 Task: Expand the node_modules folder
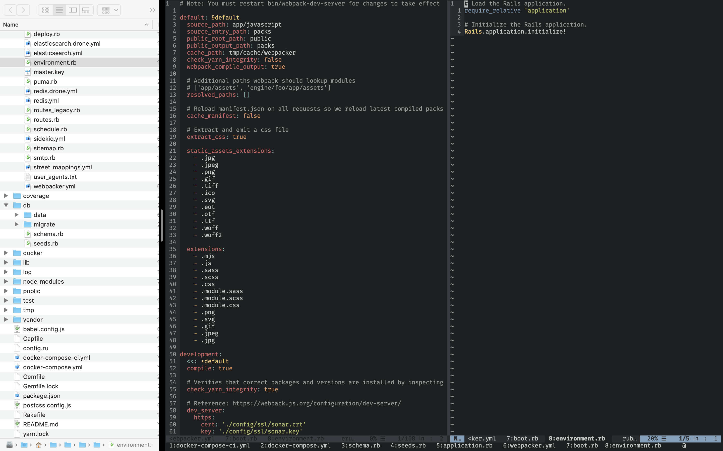pos(6,281)
